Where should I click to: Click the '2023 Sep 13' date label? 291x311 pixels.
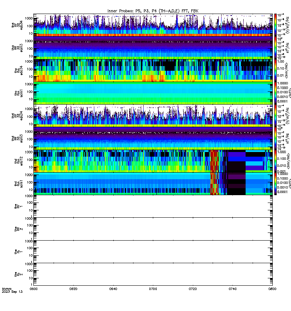coord(12,292)
